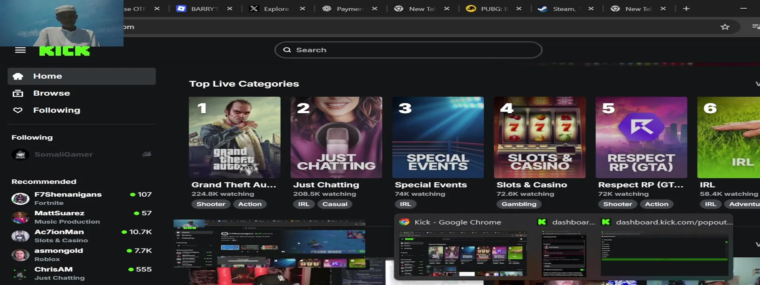Click Casual tag under Just Chatting

coord(335,204)
